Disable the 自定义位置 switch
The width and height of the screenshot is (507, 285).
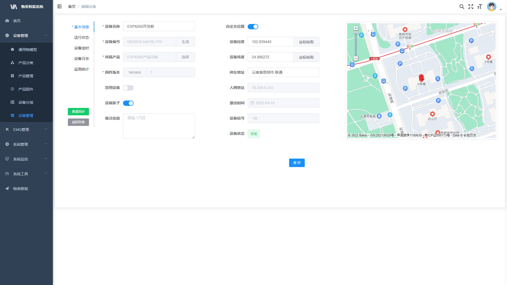(x=253, y=27)
